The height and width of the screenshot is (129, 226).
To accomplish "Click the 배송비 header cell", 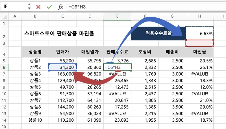I will 172,52.
